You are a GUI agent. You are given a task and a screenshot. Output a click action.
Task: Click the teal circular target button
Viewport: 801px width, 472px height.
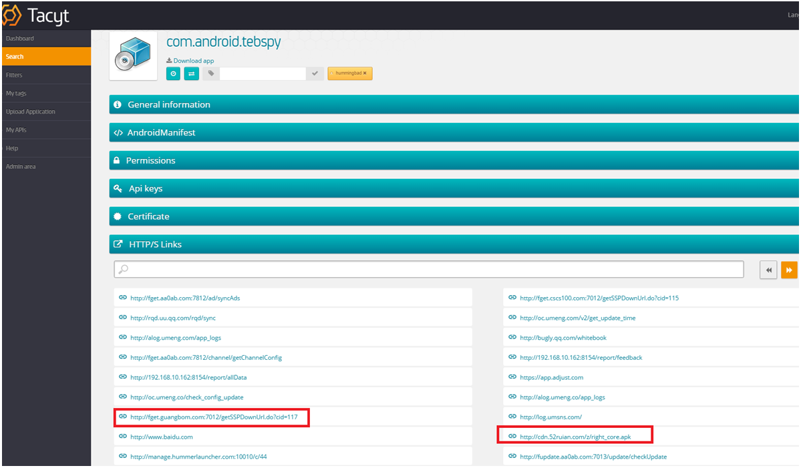[x=173, y=74]
